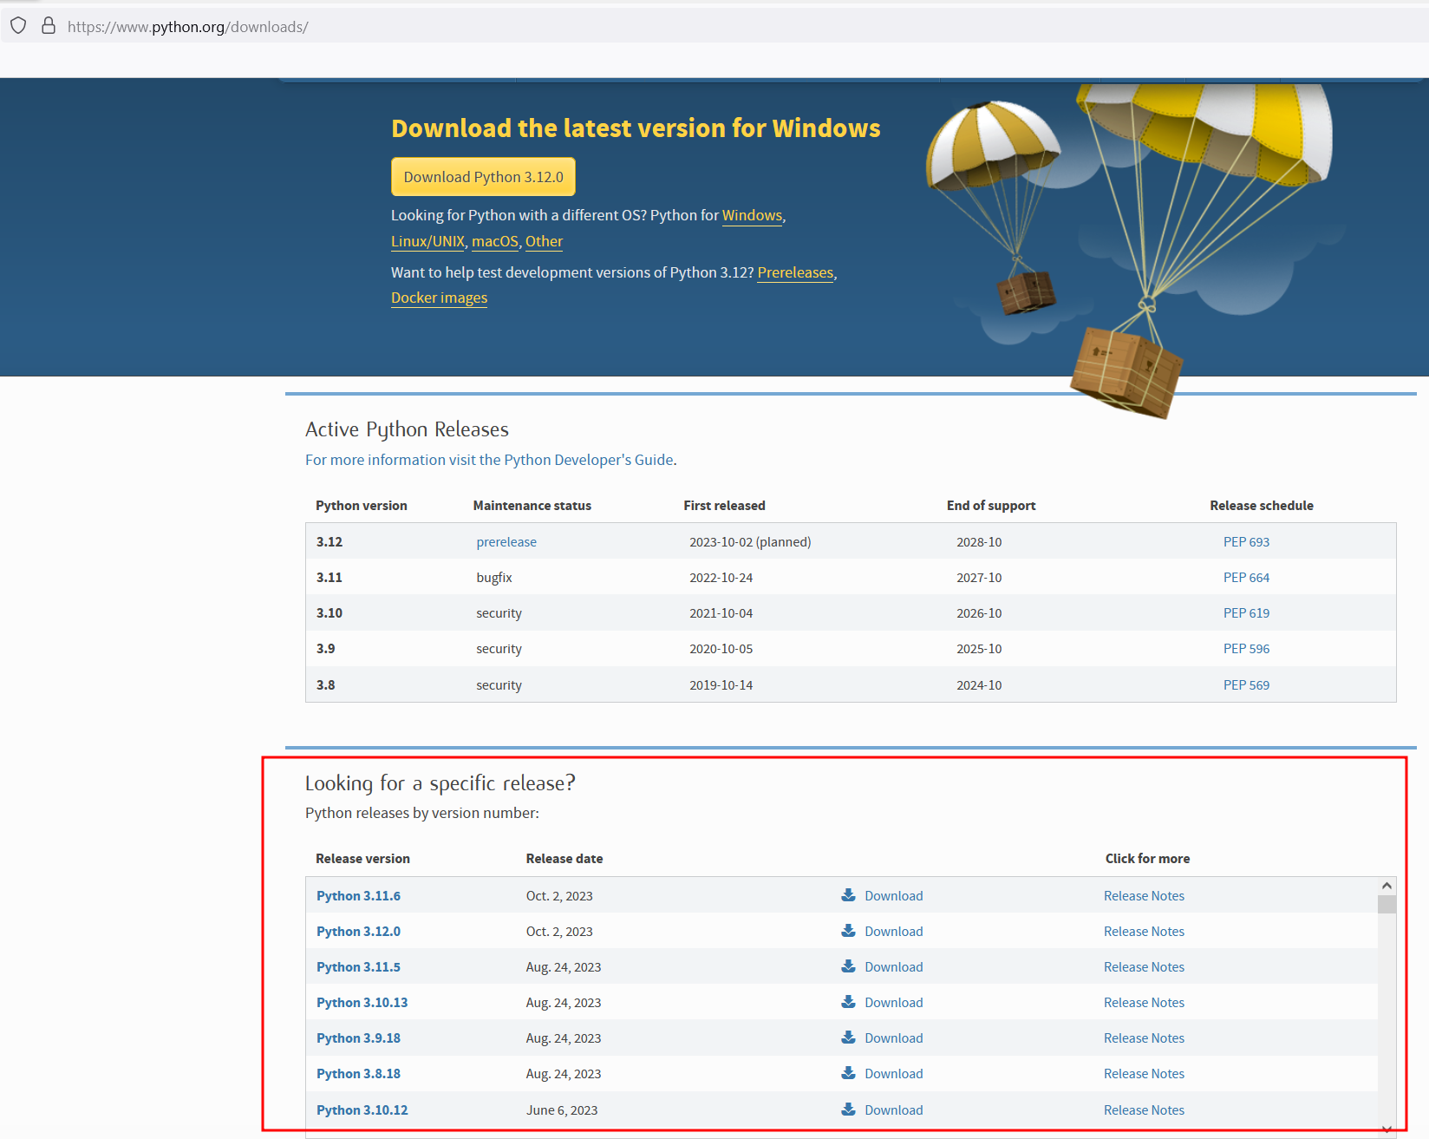Open the Prereleases link

coord(795,272)
